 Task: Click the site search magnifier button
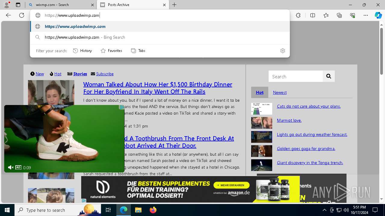pyautogui.click(x=329, y=76)
